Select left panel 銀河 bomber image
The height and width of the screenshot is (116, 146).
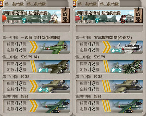(x=54, y=106)
